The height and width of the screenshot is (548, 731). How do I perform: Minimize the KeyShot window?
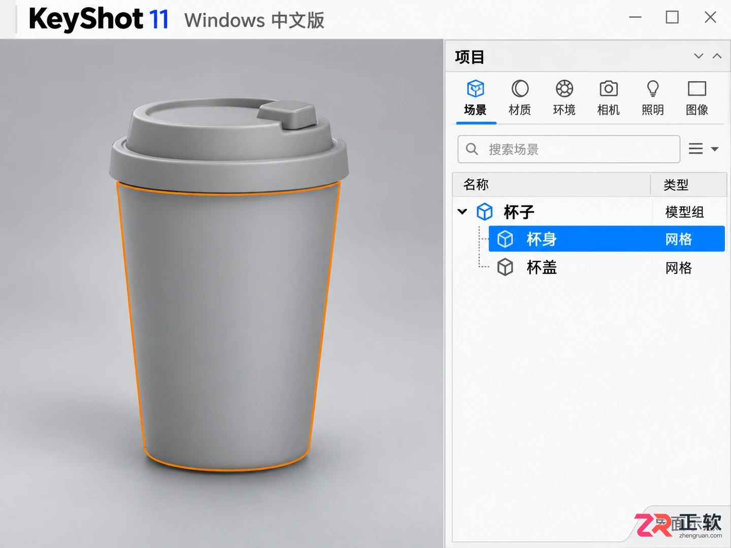pos(635,17)
